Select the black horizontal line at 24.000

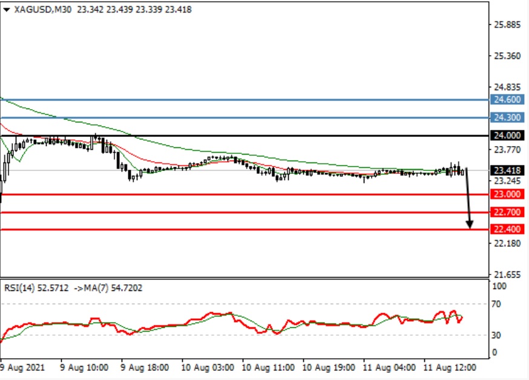245,136
